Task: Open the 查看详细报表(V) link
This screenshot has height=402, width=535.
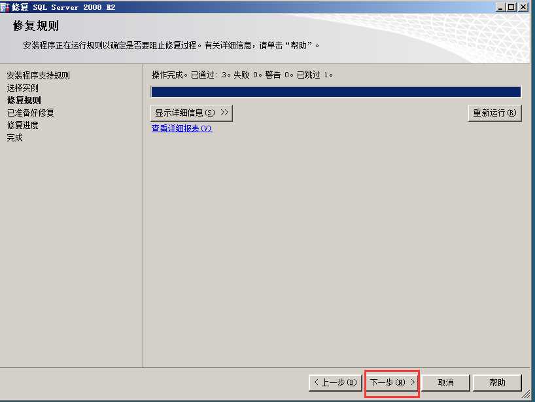Action: [x=182, y=128]
